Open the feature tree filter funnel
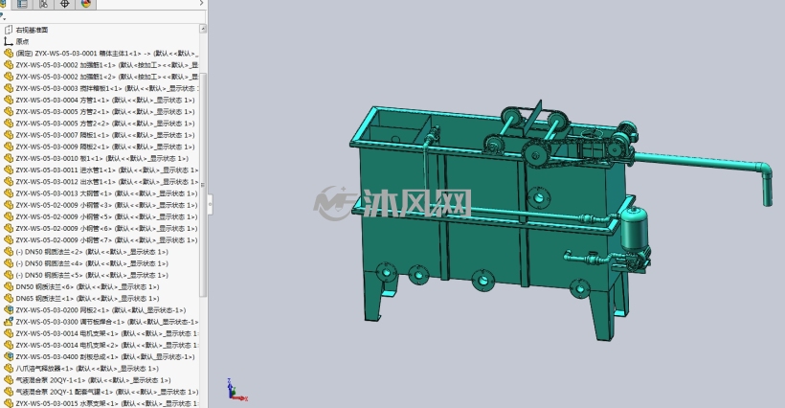This screenshot has width=785, height=408. [3, 17]
